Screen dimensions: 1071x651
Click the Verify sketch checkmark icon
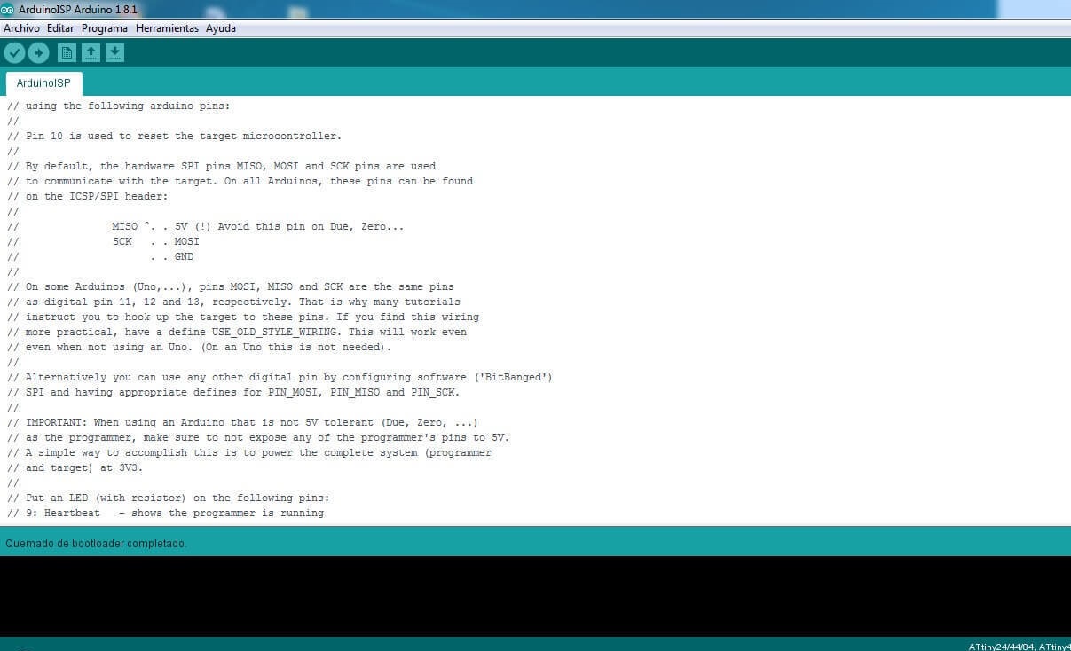pos(14,53)
